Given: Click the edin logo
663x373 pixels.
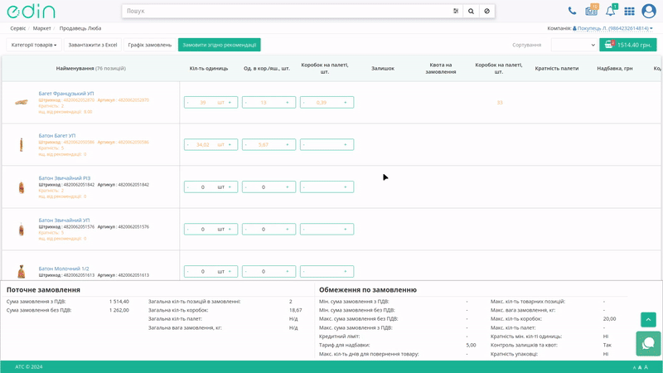Looking at the screenshot, I should pyautogui.click(x=31, y=11).
